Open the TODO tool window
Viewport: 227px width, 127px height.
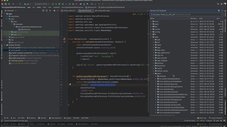coord(21,118)
